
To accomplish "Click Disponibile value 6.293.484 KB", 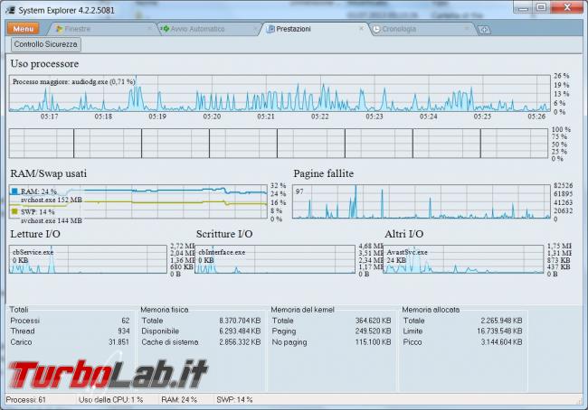I will (x=240, y=331).
